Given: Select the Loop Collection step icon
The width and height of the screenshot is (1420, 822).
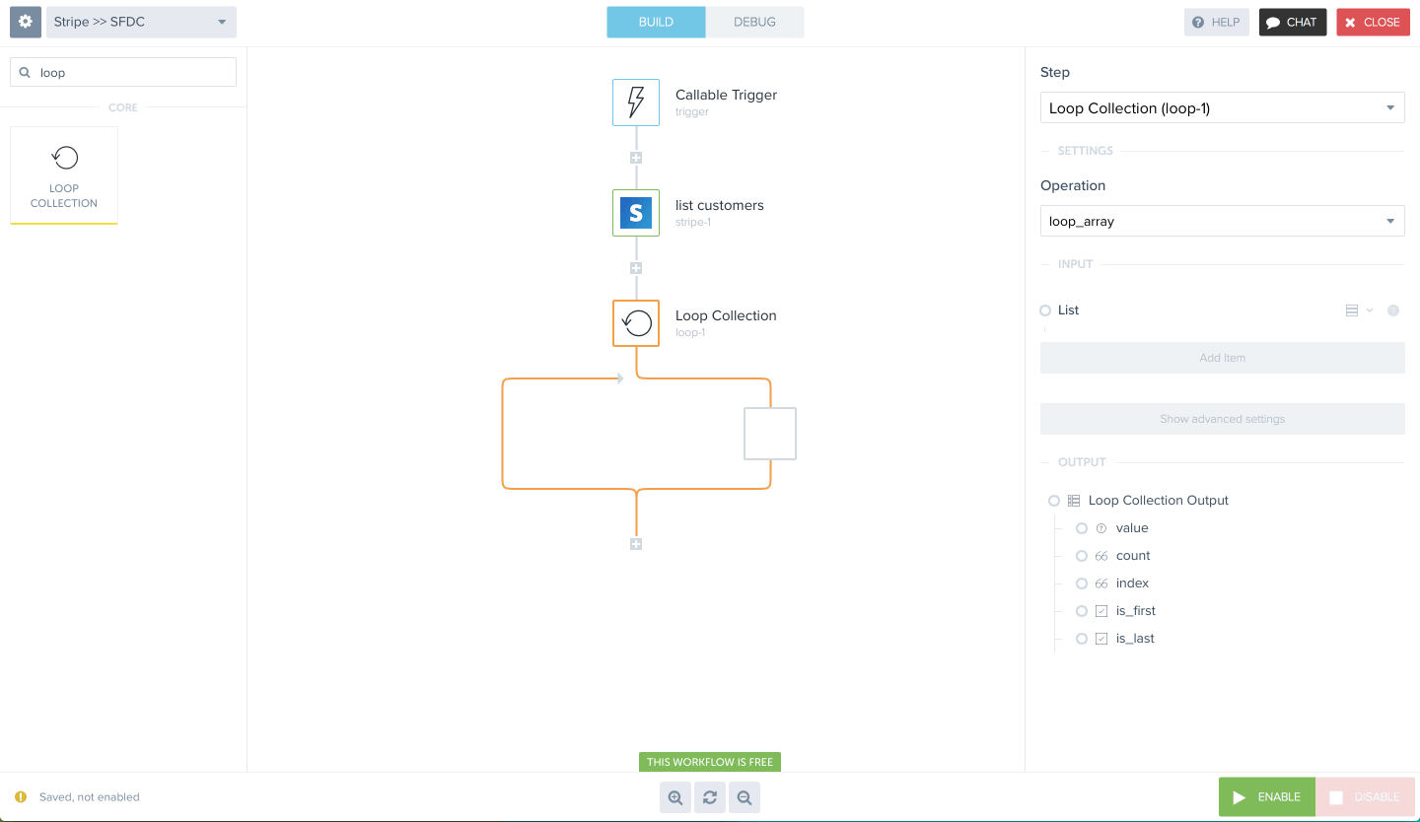Looking at the screenshot, I should tap(636, 323).
